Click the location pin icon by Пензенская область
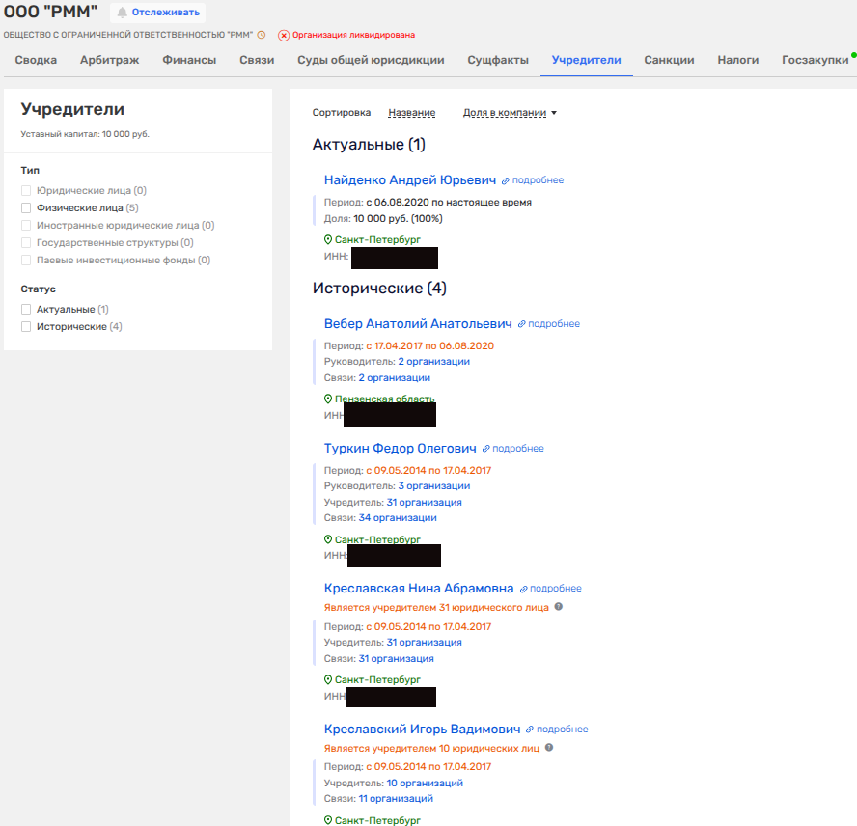Image resolution: width=857 pixels, height=826 pixels. click(328, 399)
